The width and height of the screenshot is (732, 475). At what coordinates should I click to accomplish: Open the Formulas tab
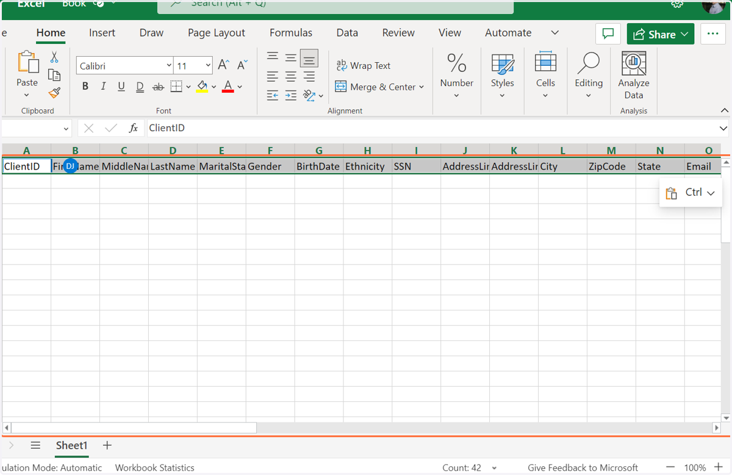pos(291,33)
